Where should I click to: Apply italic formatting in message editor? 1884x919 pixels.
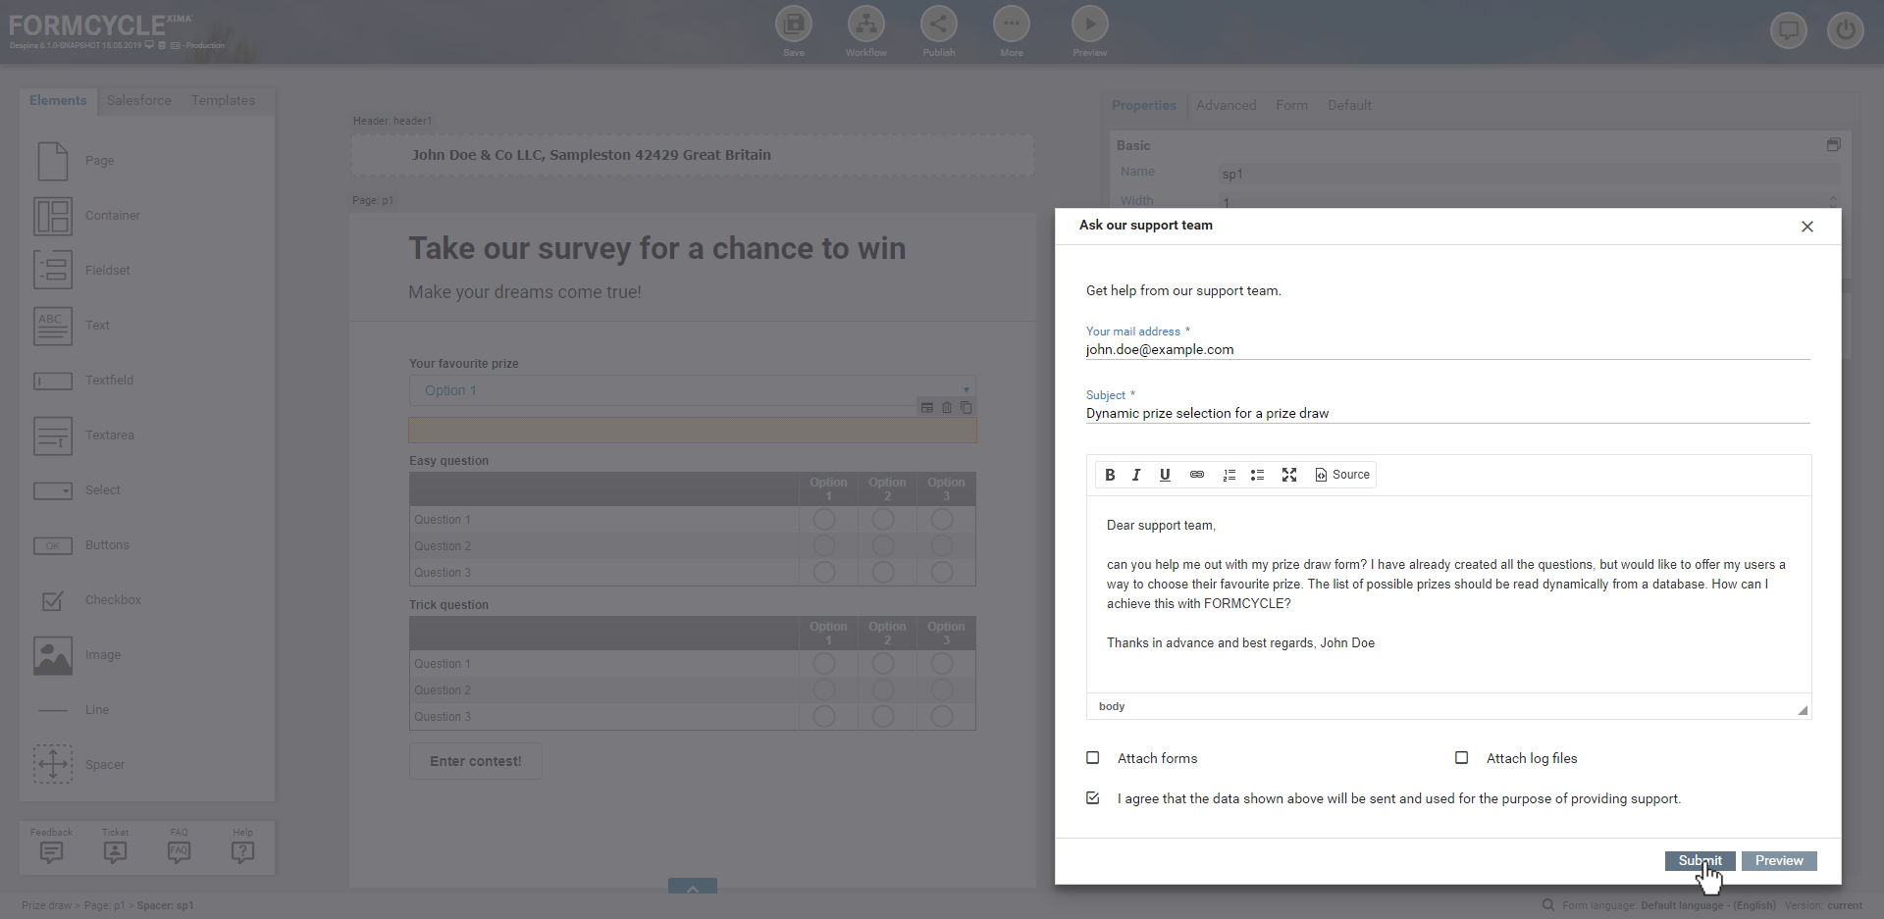pos(1136,475)
